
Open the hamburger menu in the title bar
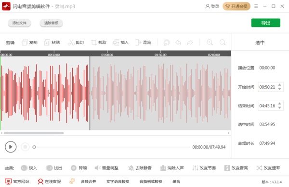[x=256, y=6]
